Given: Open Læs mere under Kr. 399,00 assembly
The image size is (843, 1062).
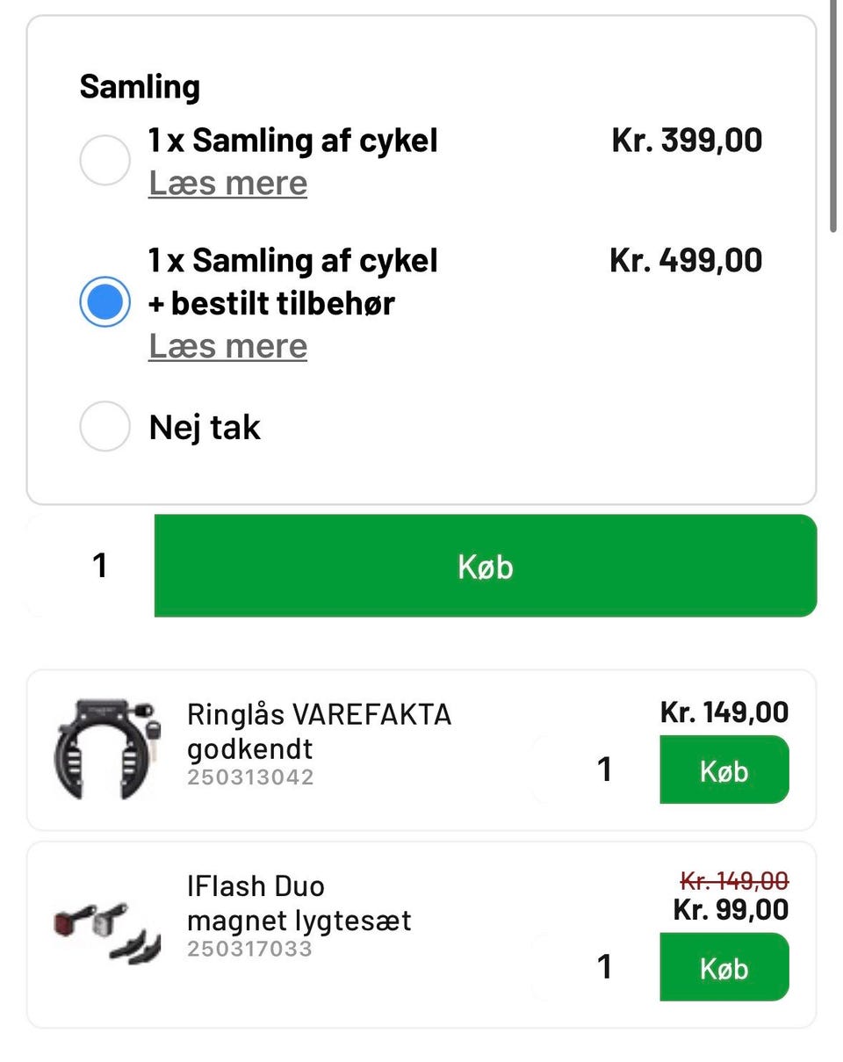Looking at the screenshot, I should click(x=227, y=184).
